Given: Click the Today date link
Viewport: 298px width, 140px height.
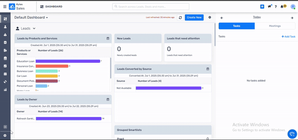Looking at the screenshot, I should [x=257, y=17].
